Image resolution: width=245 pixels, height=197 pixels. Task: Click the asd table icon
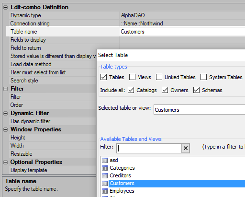click(x=105, y=160)
